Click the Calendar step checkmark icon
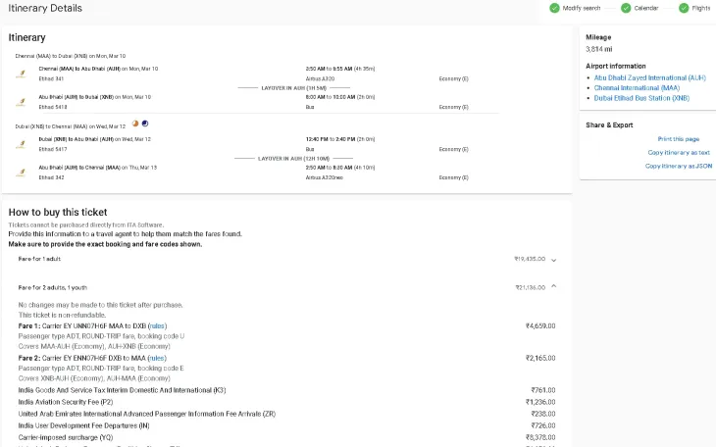 pyautogui.click(x=625, y=8)
